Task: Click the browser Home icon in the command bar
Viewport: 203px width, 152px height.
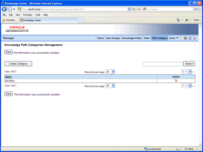Action: [178, 20]
